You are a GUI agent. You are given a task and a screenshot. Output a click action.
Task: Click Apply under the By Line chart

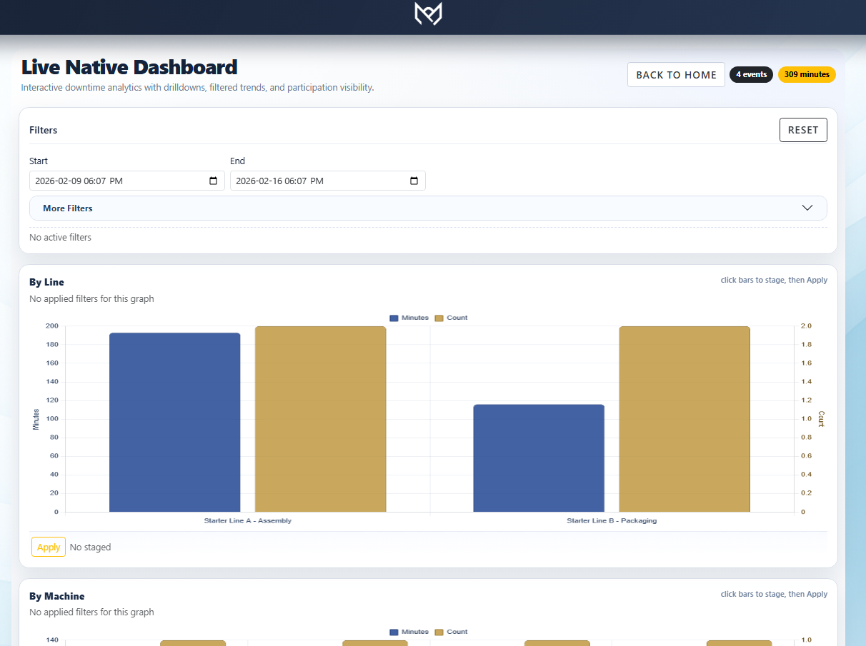pos(48,546)
